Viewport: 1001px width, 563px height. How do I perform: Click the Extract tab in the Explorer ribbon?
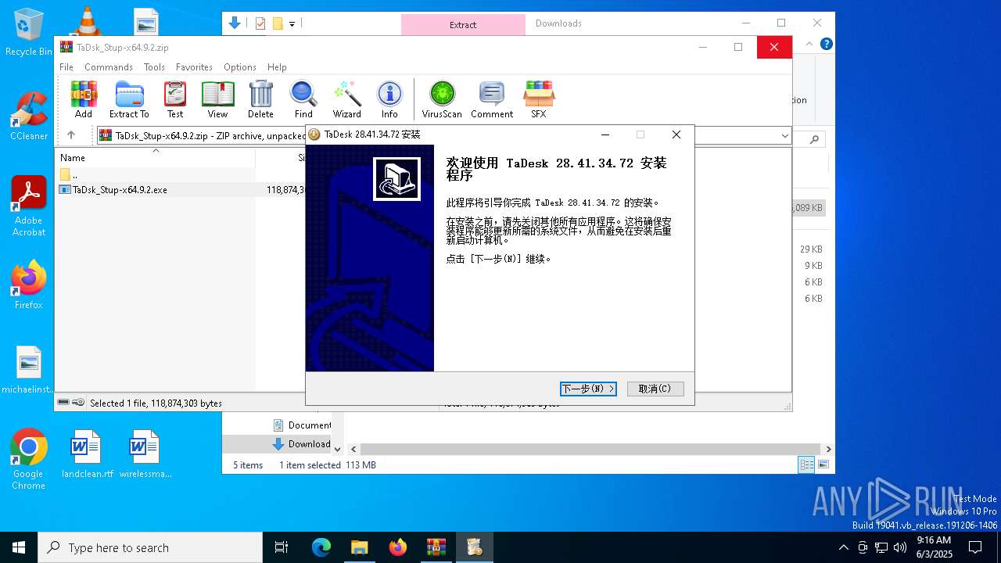(463, 24)
